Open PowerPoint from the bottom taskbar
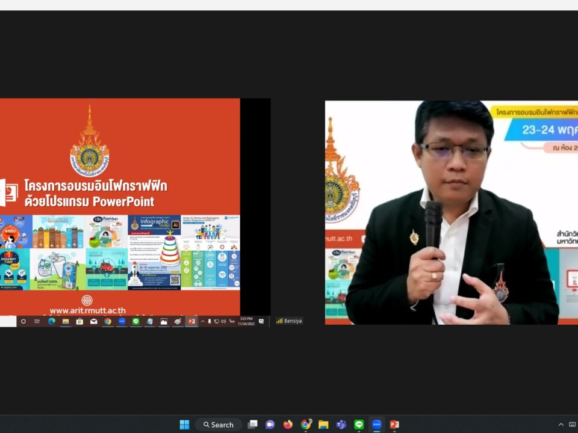 coord(394,425)
